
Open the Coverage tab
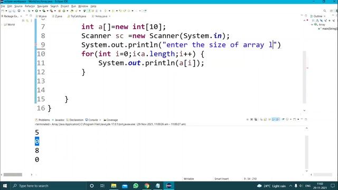click(110, 120)
